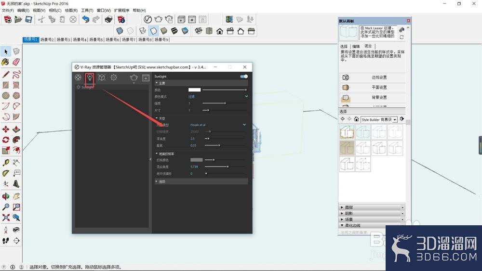
Task: Select the Paint Bucket tool
Action: tap(5, 62)
